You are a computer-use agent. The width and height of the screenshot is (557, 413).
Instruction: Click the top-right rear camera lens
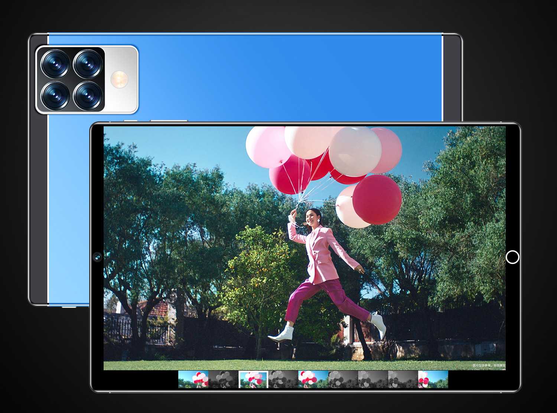[88, 64]
